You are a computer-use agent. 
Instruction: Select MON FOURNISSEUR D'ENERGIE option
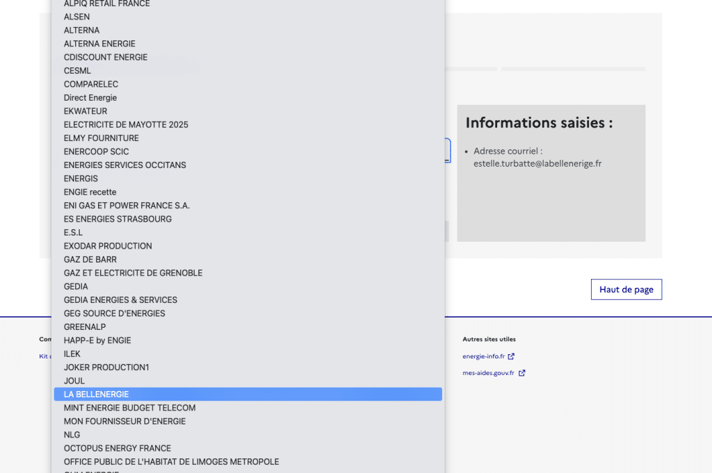124,421
